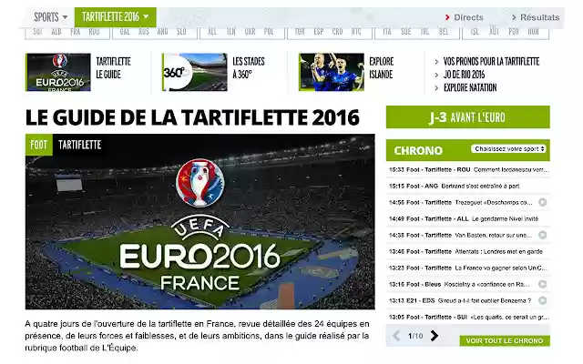
Task: Open the Tartiflette Le Guide link
Action: click(113, 67)
